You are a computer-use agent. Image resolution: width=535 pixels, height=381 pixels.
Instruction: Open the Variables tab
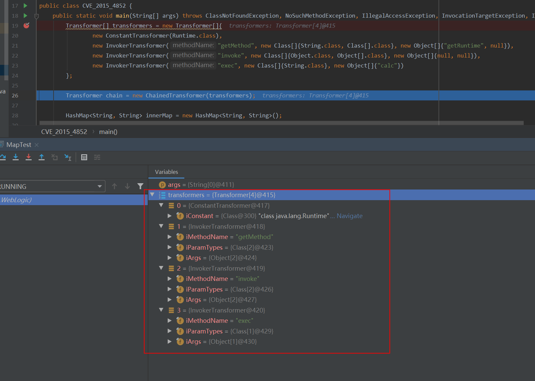coord(166,172)
